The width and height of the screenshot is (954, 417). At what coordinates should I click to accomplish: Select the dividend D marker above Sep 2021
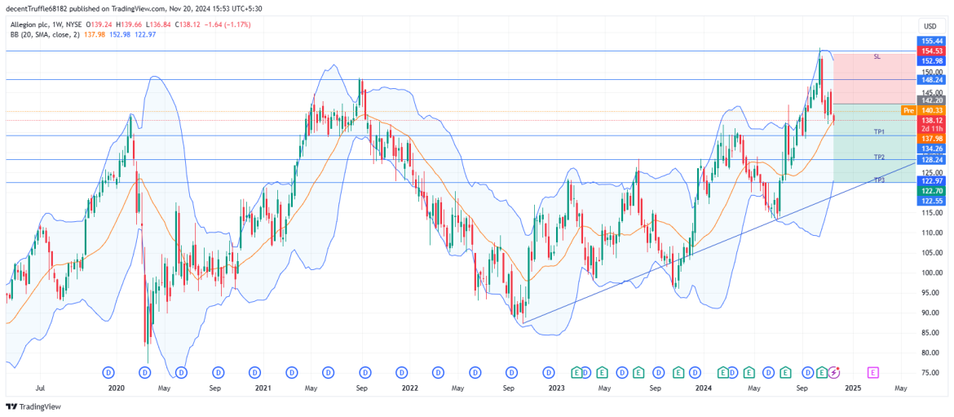[x=364, y=371]
